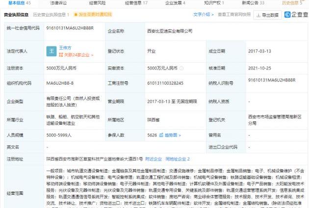Open 查看工商官网快照 link

click(234, 14)
